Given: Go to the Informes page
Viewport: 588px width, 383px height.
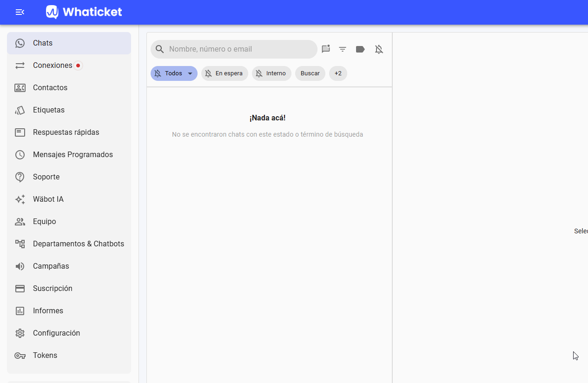Looking at the screenshot, I should tap(69, 311).
